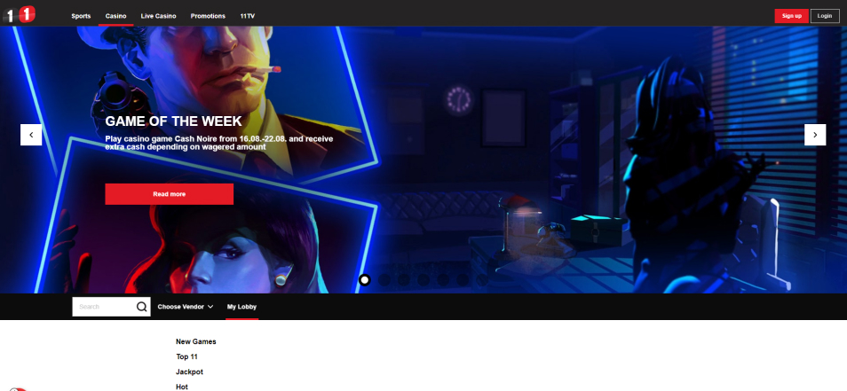
Task: Open the Sports section
Action: [81, 16]
